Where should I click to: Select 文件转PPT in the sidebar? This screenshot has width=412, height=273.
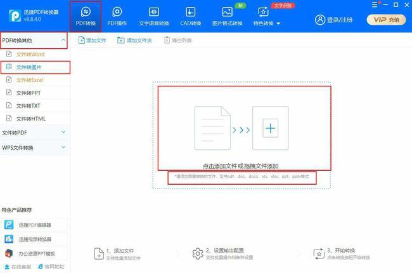coord(35,93)
